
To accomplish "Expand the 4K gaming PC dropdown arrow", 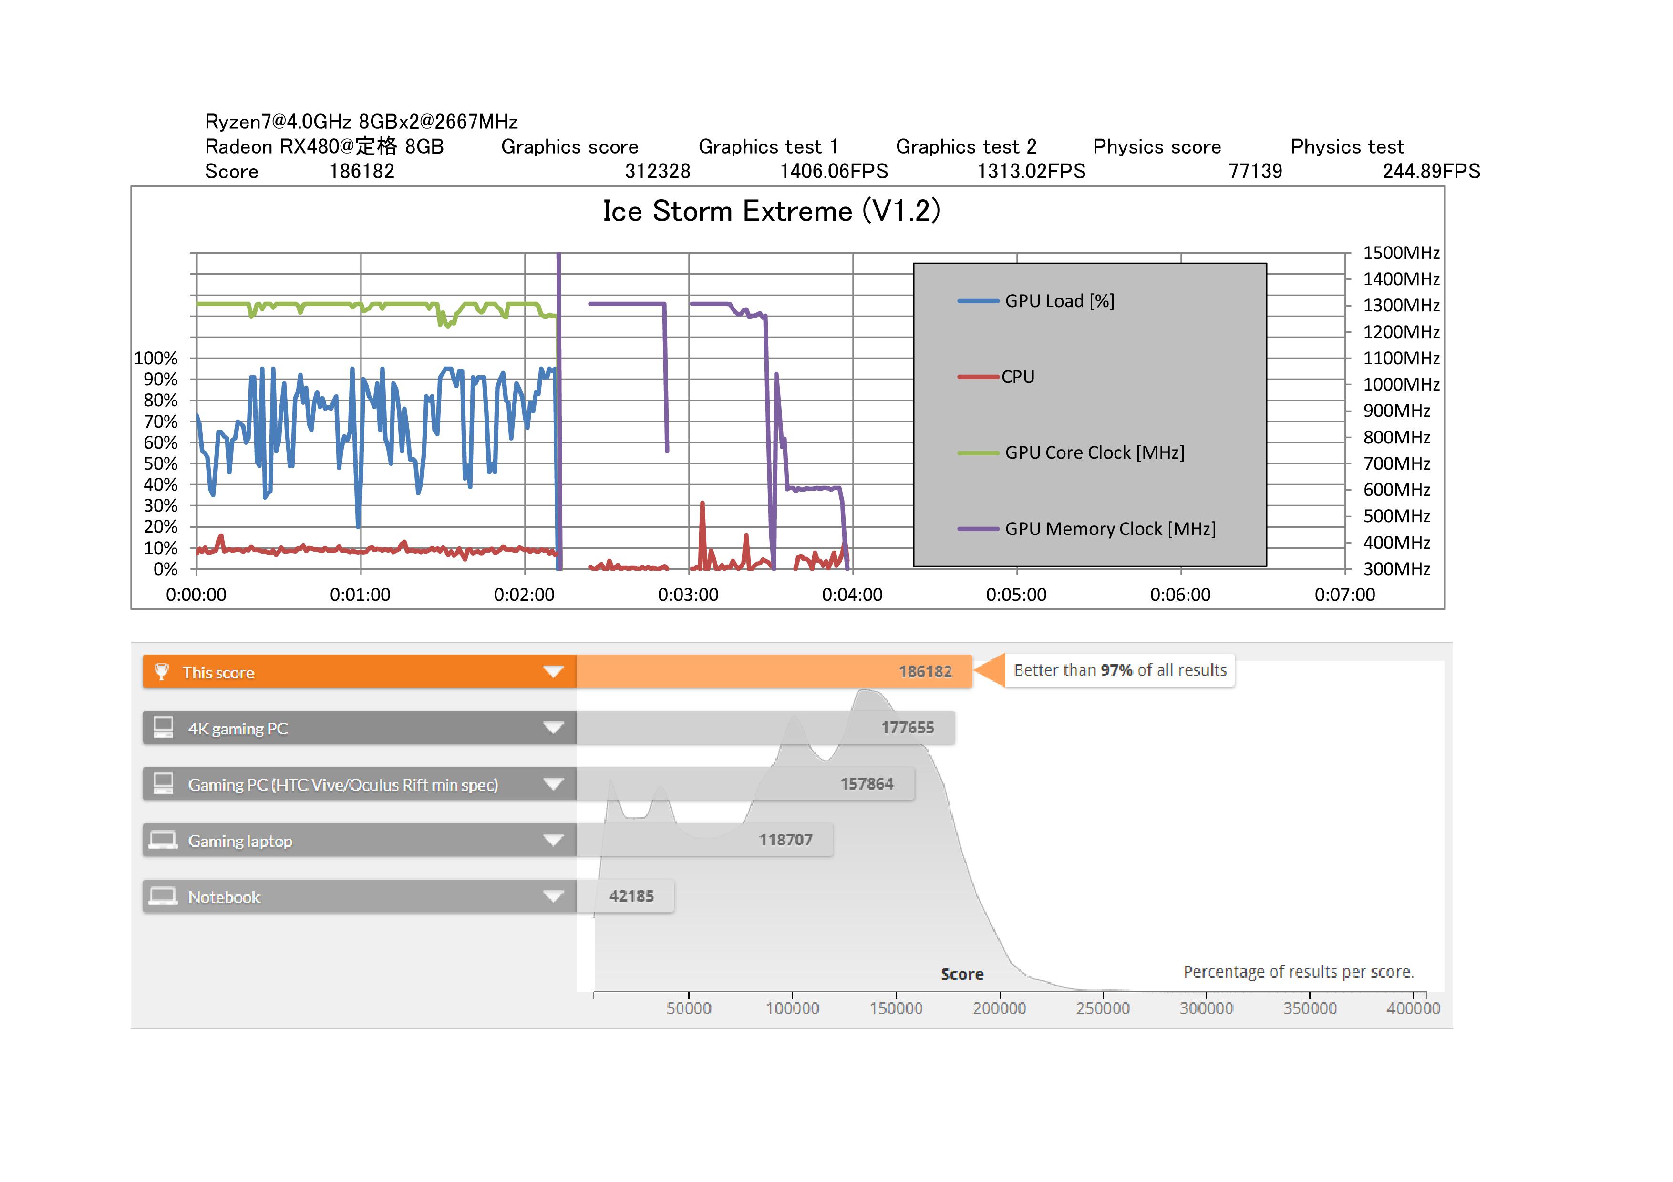I will pyautogui.click(x=553, y=728).
